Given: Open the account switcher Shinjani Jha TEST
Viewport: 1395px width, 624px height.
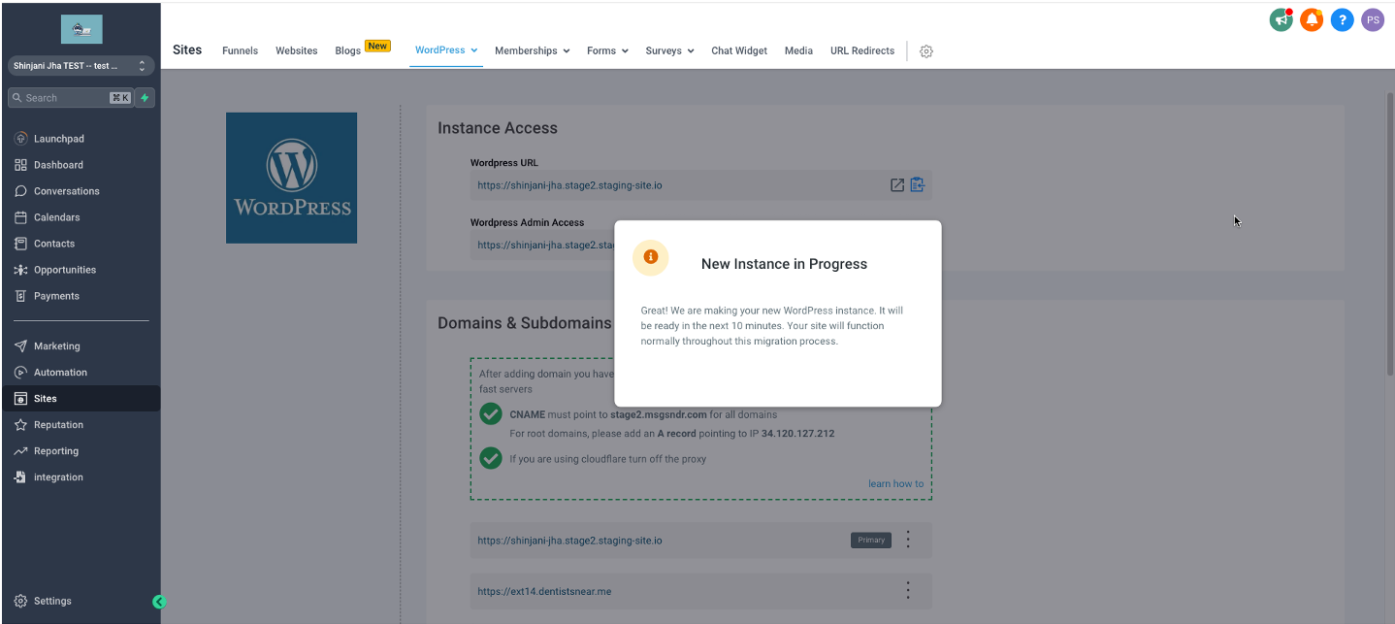Looking at the screenshot, I should (x=81, y=66).
